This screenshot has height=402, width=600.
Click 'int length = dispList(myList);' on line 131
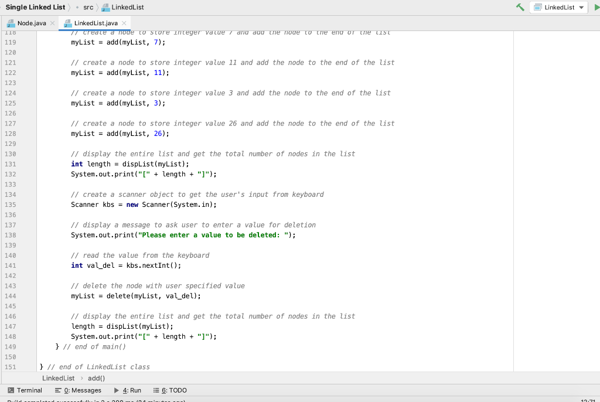pyautogui.click(x=130, y=164)
